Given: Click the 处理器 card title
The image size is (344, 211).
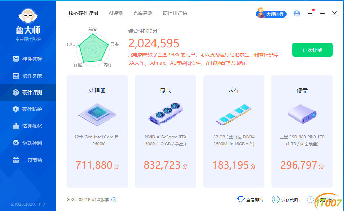Looking at the screenshot, I should (x=97, y=91).
